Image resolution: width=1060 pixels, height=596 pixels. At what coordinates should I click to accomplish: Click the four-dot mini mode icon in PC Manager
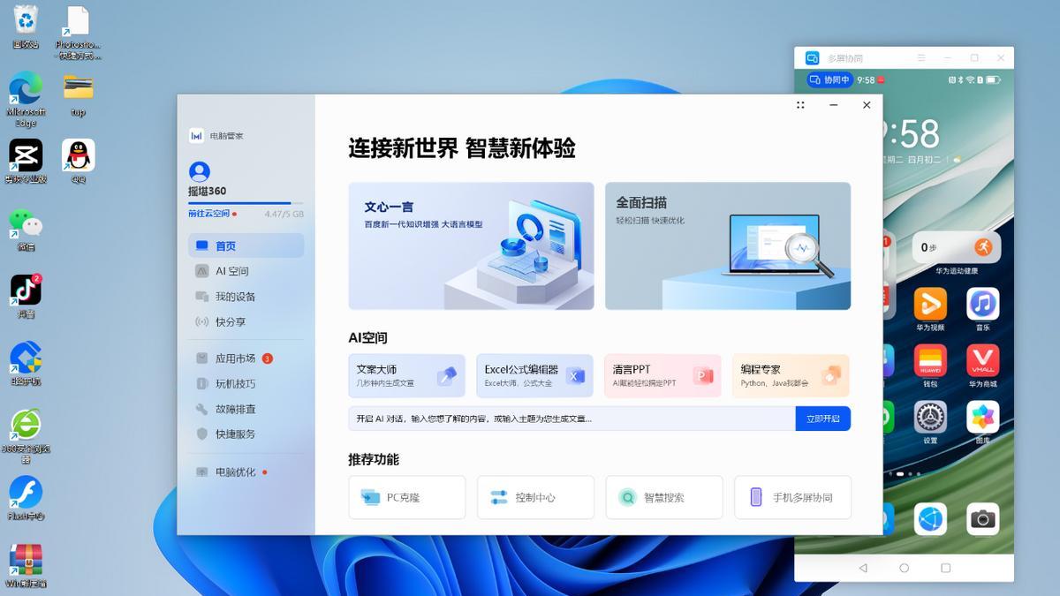(800, 105)
